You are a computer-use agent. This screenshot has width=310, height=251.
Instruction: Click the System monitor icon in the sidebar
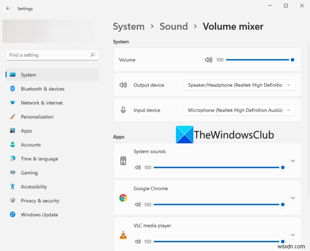click(x=12, y=75)
